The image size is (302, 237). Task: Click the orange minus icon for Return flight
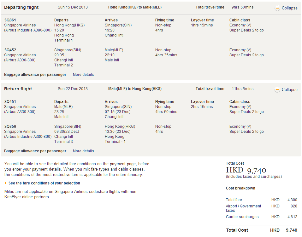click(x=277, y=90)
